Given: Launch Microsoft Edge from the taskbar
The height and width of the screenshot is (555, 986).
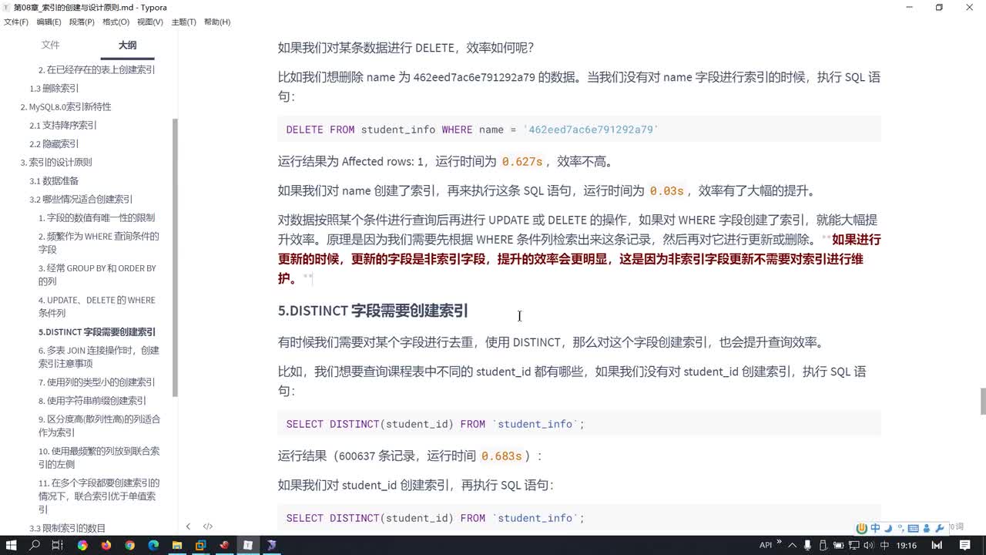Looking at the screenshot, I should tap(153, 545).
